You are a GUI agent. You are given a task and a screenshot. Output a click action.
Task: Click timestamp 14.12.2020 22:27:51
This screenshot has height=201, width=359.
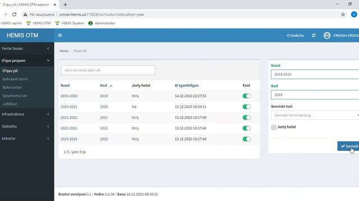191,96
